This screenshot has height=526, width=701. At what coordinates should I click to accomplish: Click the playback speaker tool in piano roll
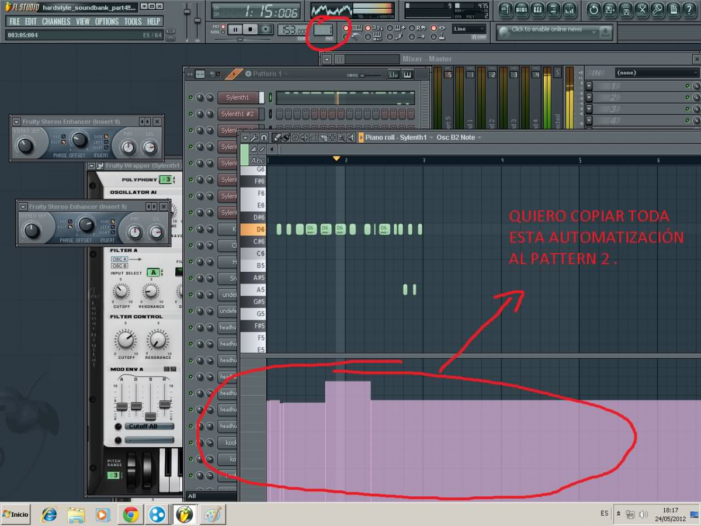(350, 137)
